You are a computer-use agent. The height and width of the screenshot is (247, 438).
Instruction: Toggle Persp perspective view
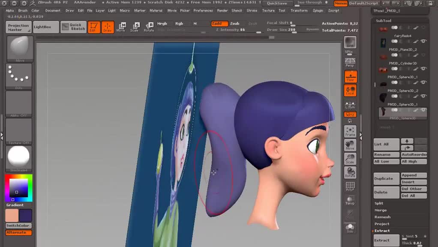click(350, 62)
